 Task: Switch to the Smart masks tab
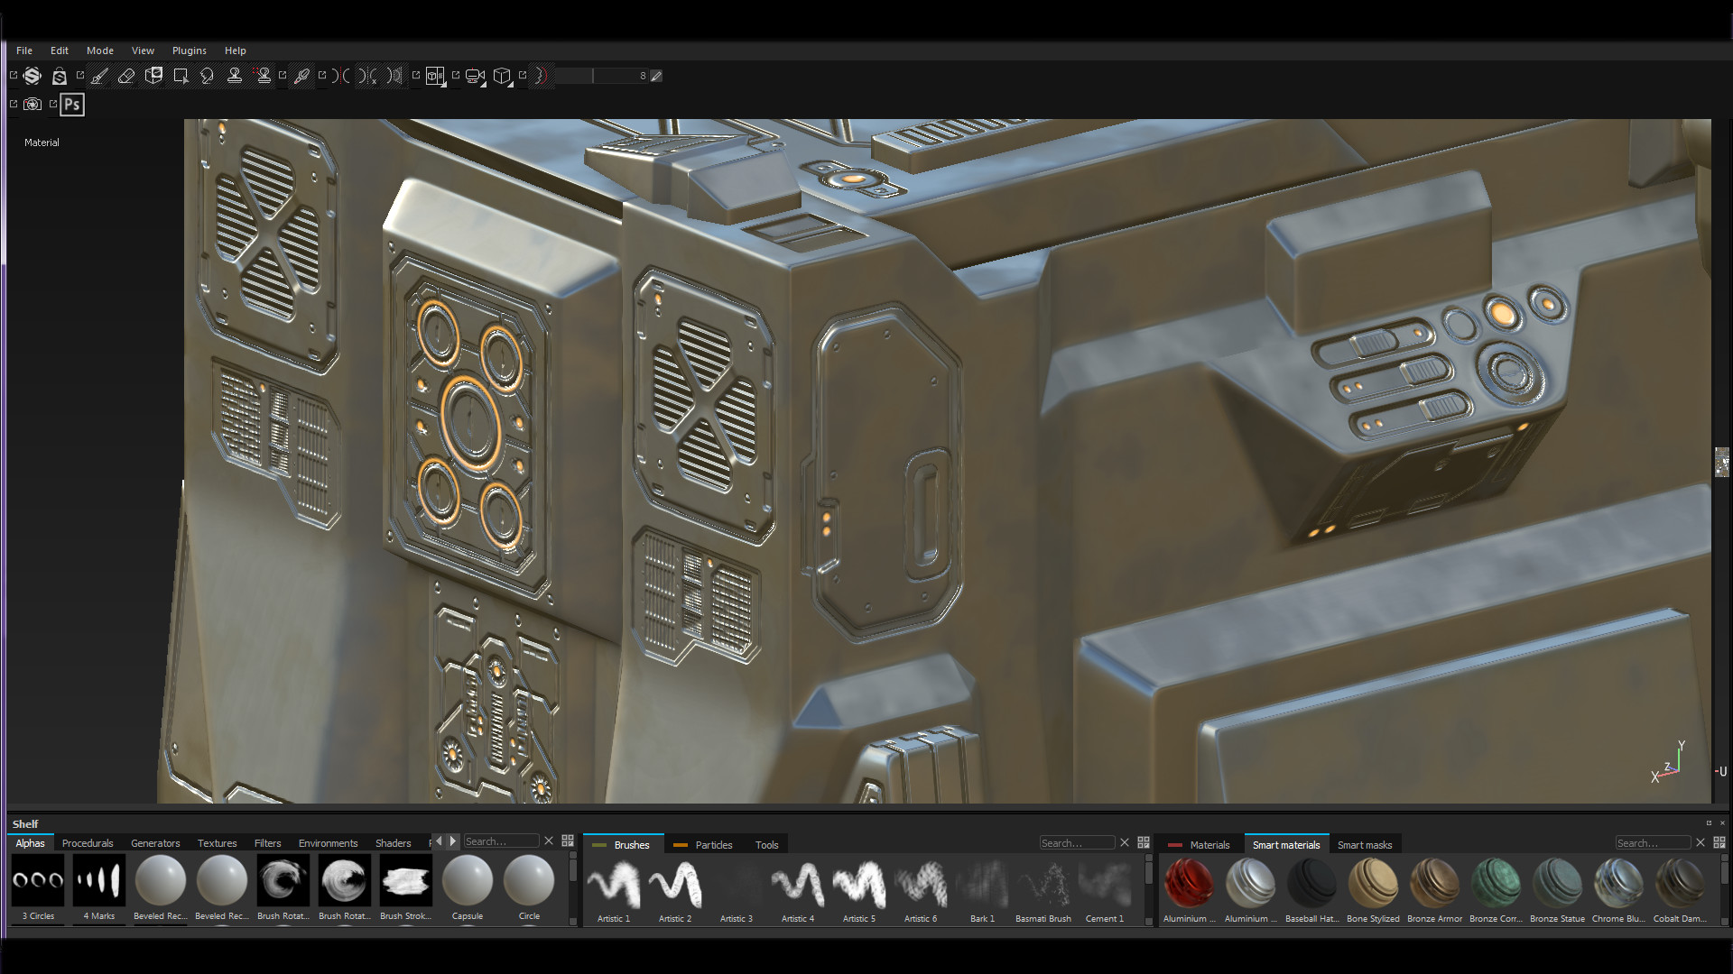(1366, 844)
